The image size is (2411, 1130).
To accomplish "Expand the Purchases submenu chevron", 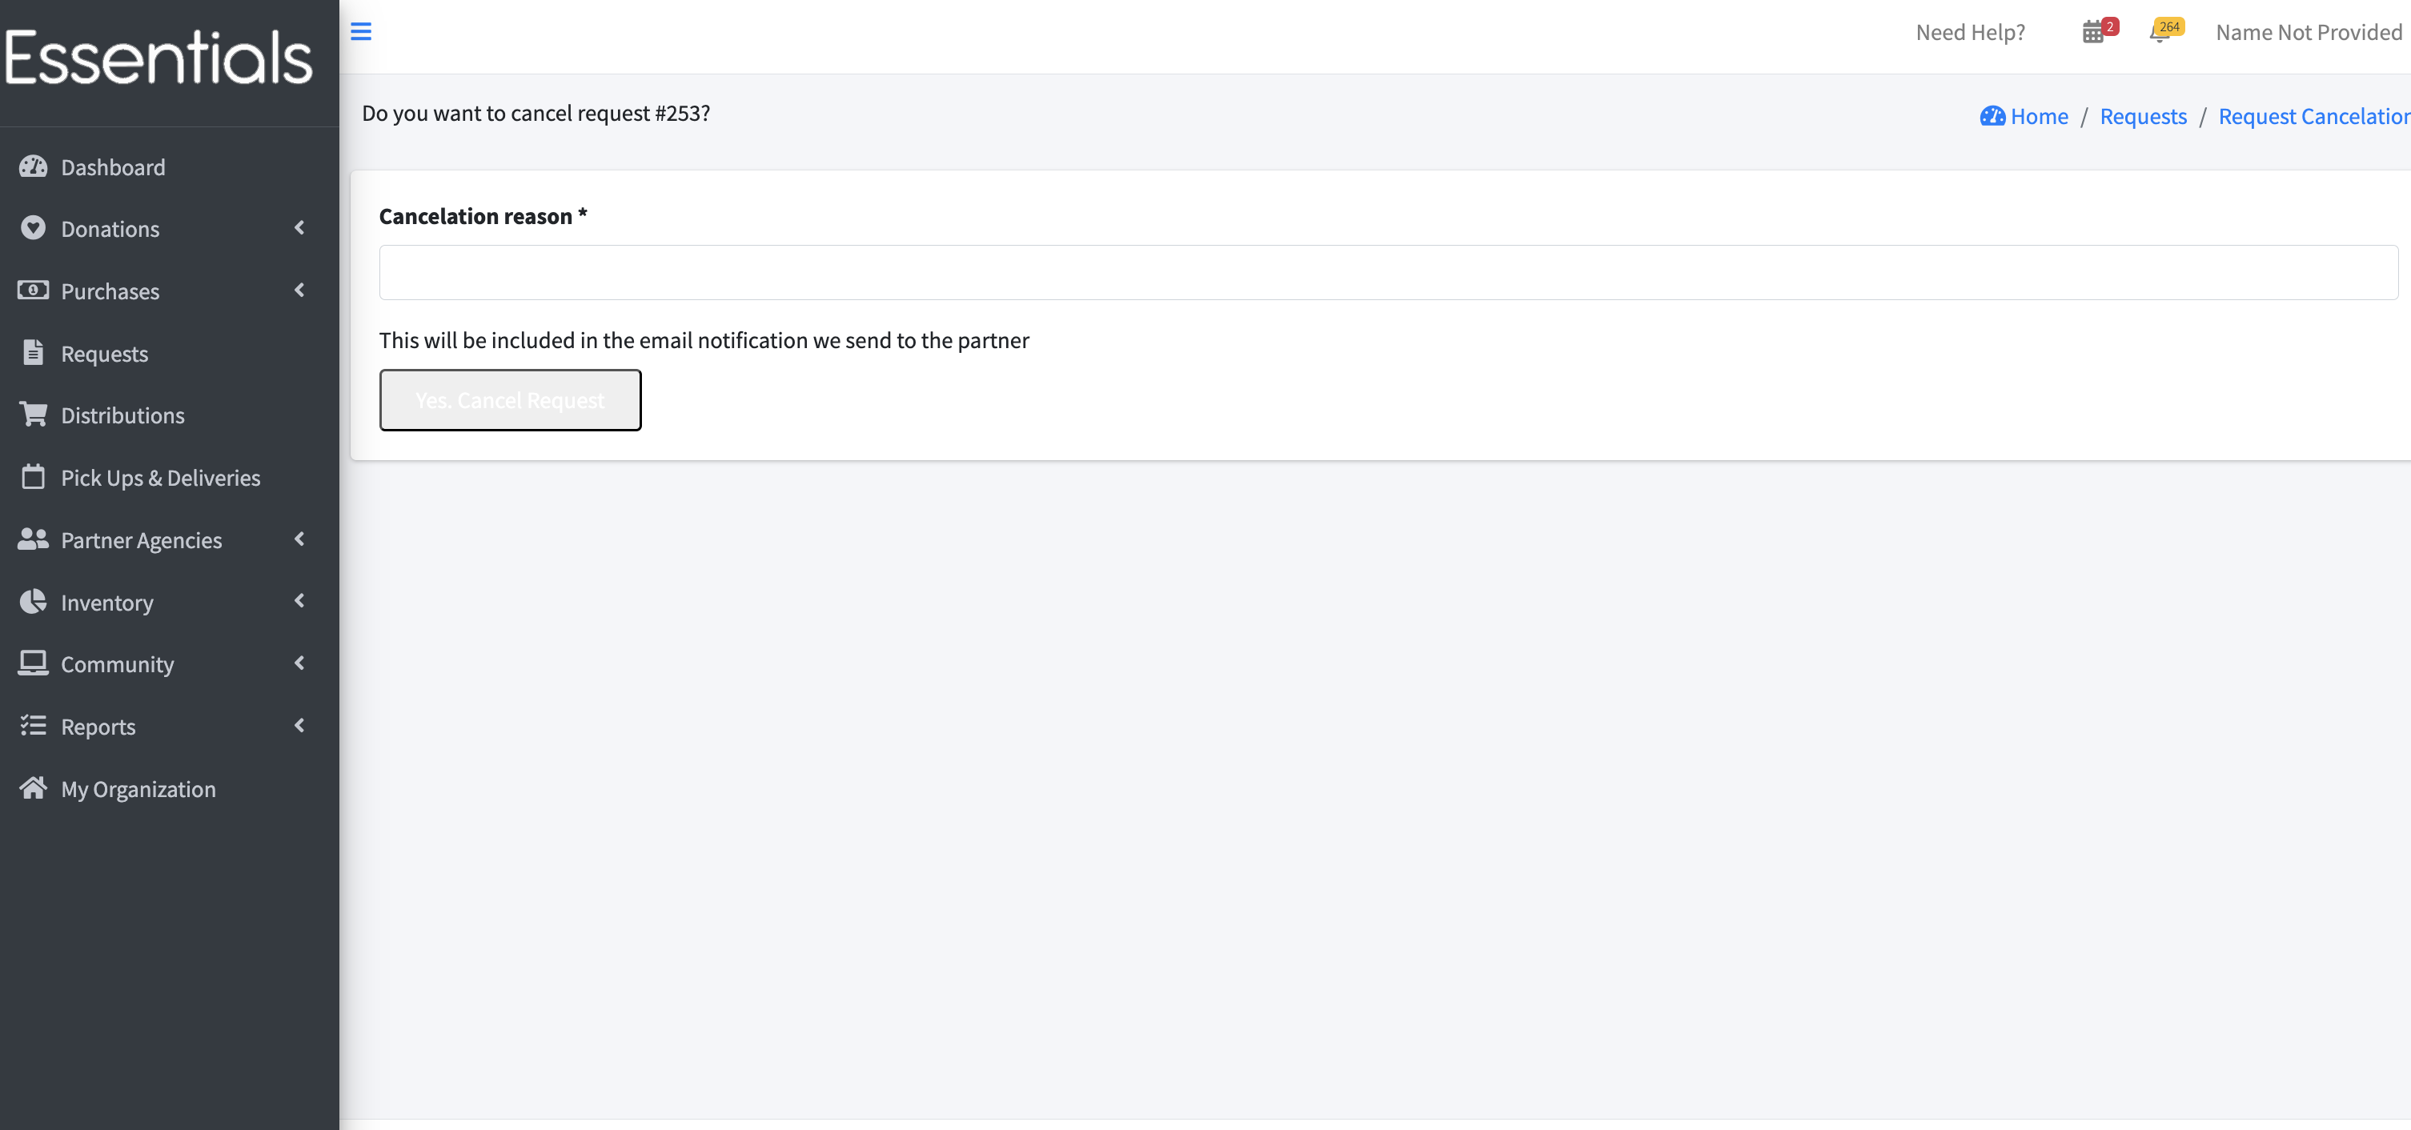I will (299, 290).
